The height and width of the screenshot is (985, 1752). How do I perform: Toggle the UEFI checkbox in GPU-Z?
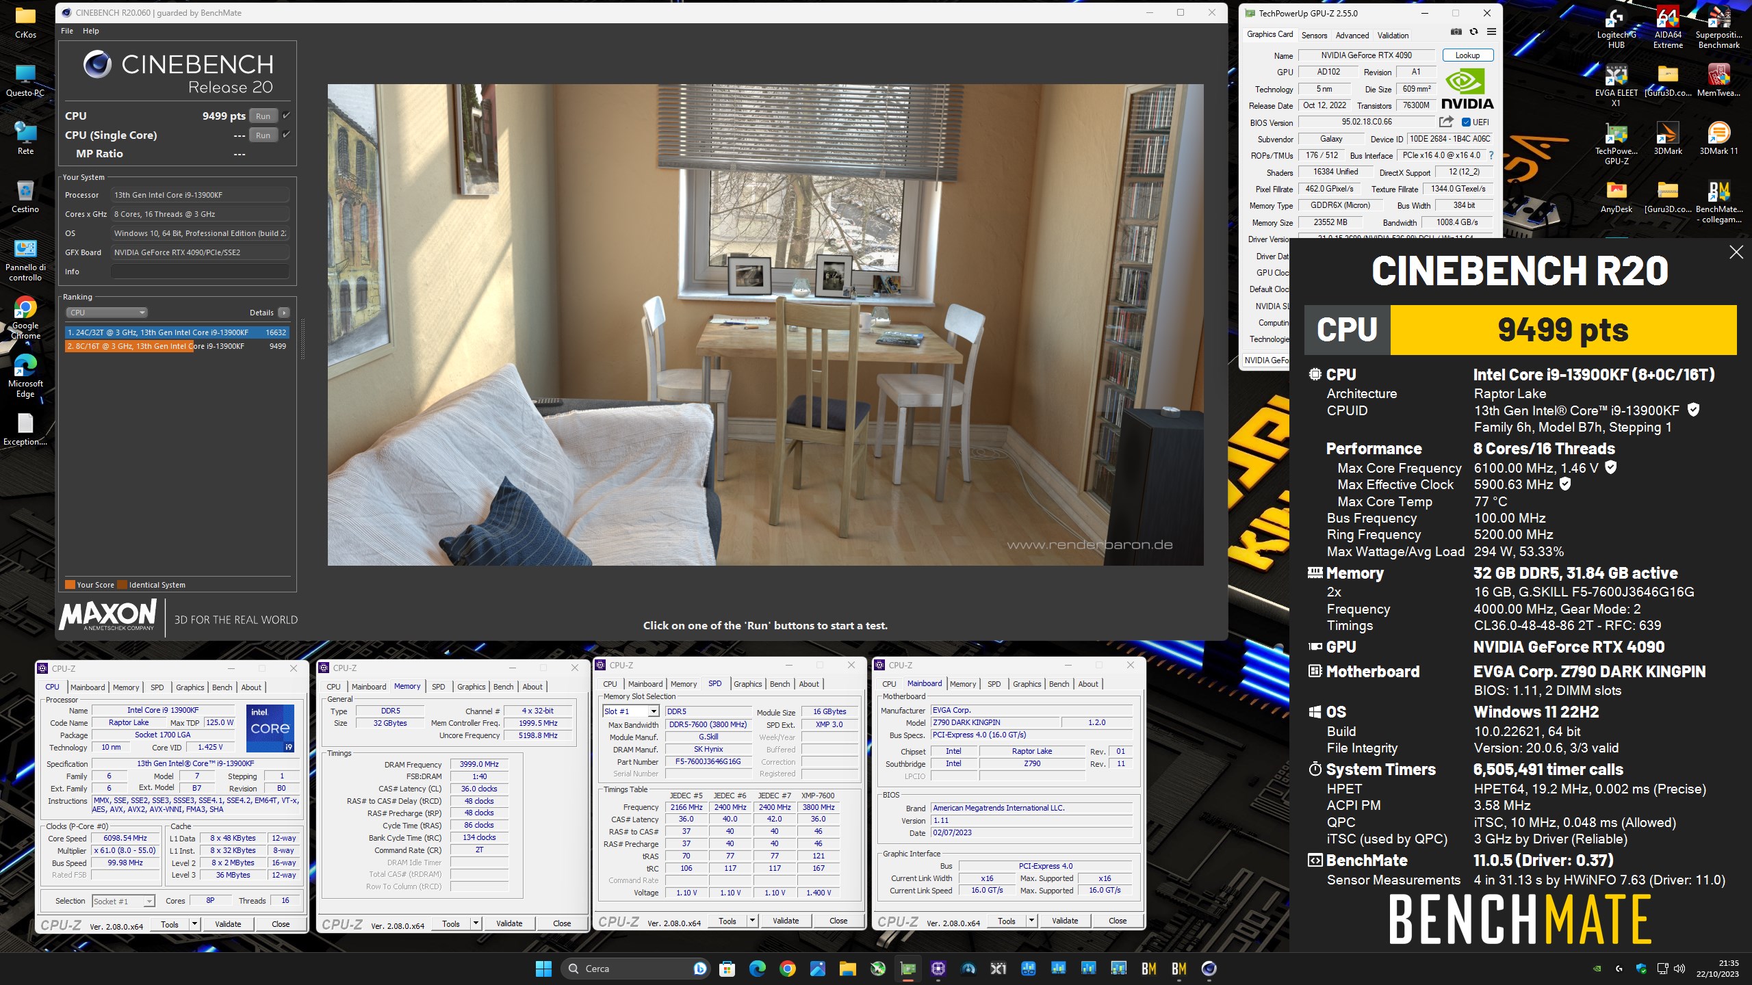pyautogui.click(x=1466, y=122)
